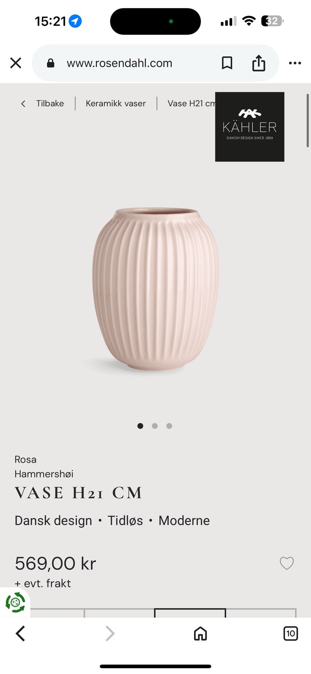Tap the www.rosendahl.com address field
311x674 pixels.
click(120, 63)
